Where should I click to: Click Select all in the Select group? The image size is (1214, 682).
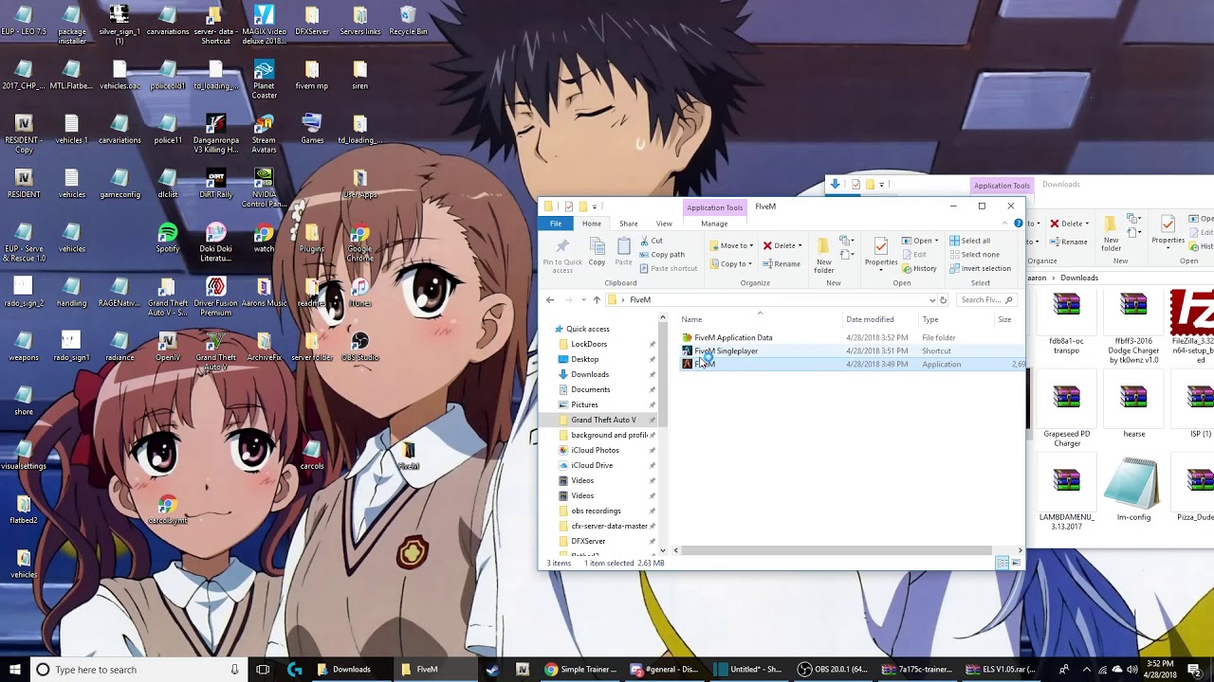click(x=969, y=241)
